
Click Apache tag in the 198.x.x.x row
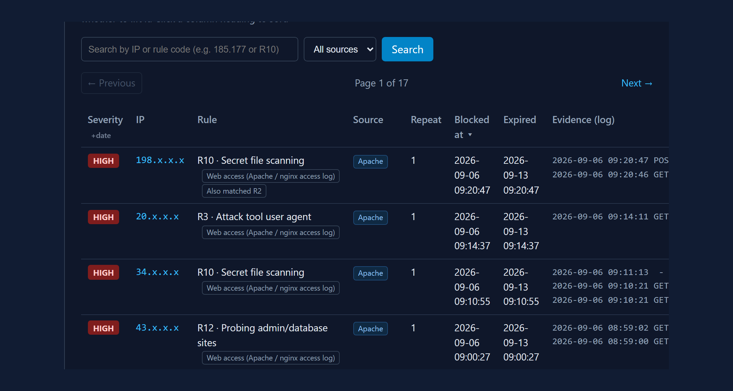coord(370,161)
